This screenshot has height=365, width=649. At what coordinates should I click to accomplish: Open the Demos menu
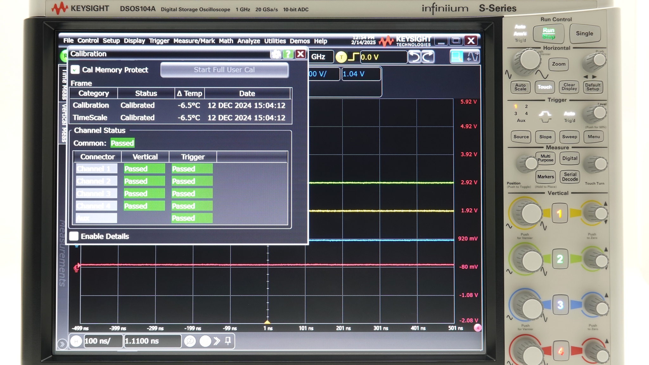click(299, 41)
